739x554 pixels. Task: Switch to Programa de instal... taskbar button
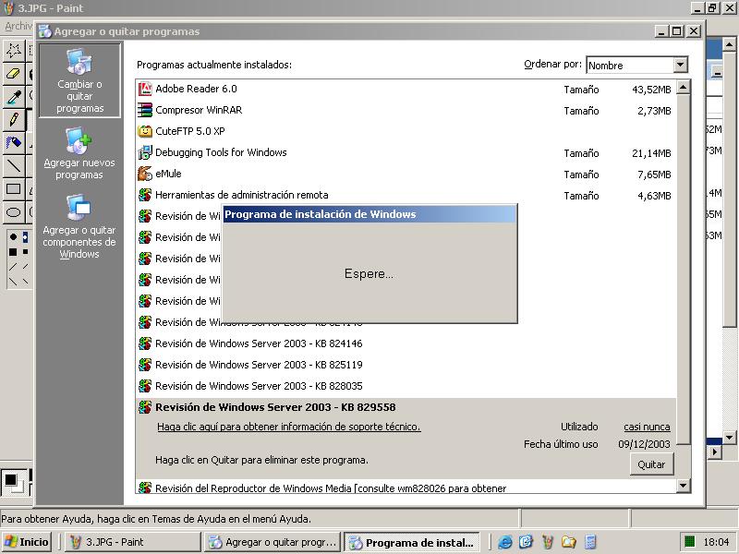pos(412,542)
